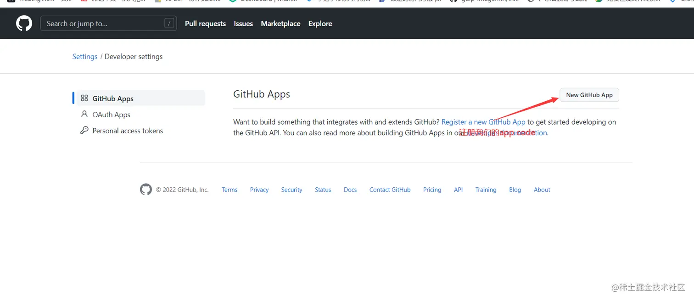This screenshot has width=694, height=301.
Task: Click the slash shortcut key hint in search
Action: point(169,23)
